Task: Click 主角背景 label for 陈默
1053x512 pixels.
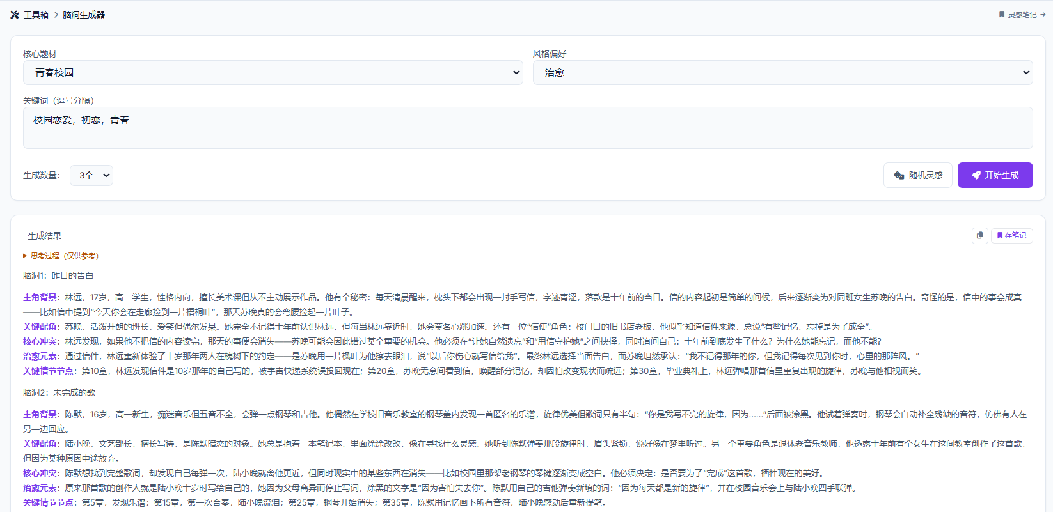Action: [40, 414]
